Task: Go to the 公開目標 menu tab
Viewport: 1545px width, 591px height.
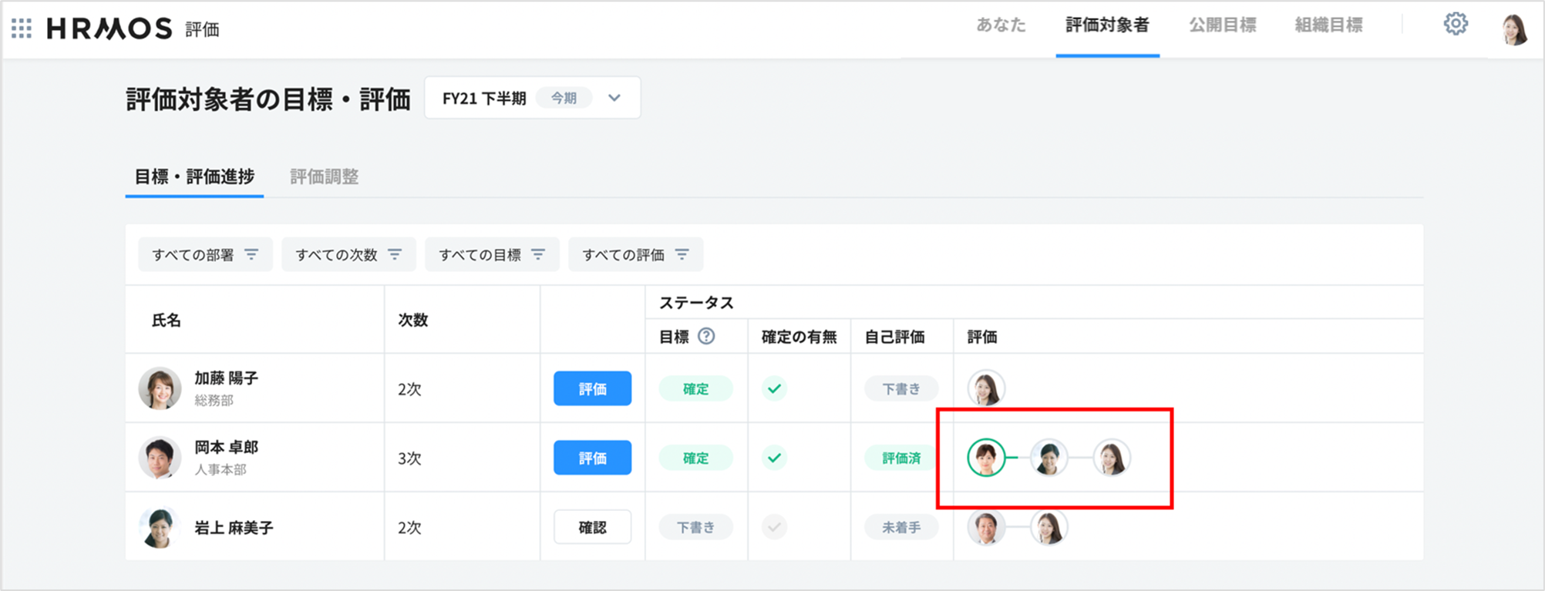Action: point(1222,25)
